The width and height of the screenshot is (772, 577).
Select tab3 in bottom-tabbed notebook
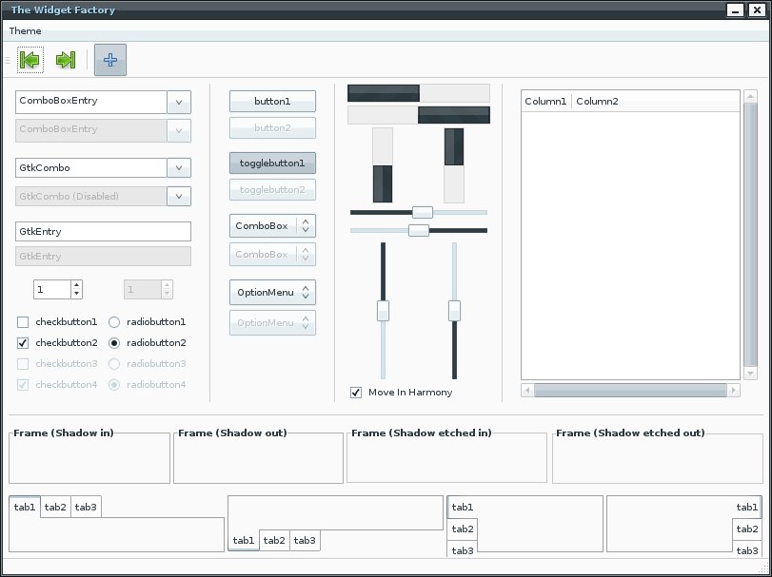click(x=305, y=540)
